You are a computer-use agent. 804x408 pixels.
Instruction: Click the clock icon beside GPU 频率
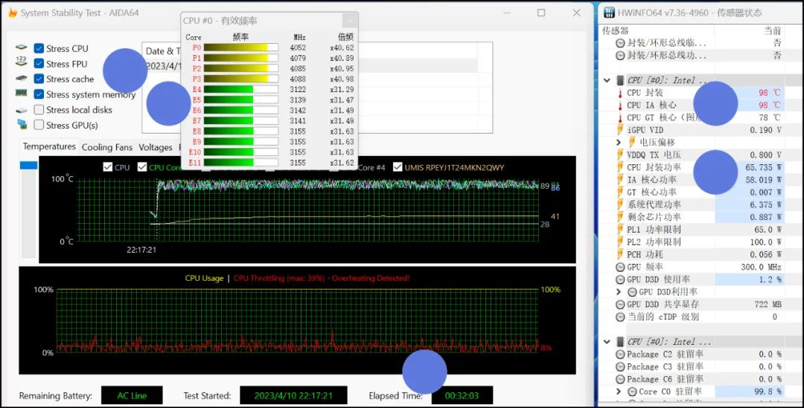[x=620, y=267]
